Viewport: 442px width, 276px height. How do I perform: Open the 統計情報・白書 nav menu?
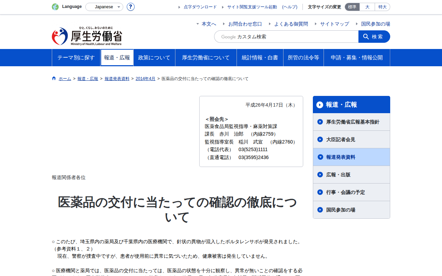tap(260, 58)
